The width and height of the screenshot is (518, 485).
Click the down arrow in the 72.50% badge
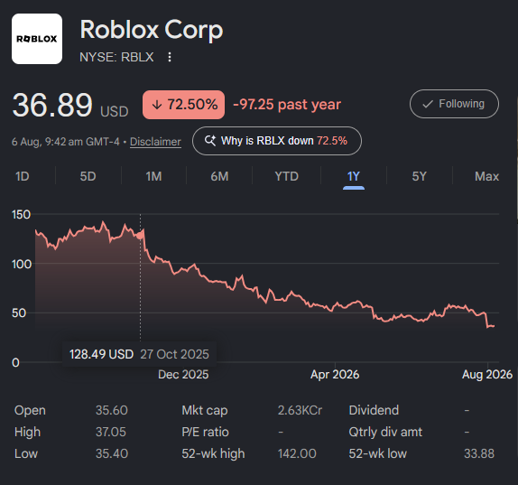157,105
